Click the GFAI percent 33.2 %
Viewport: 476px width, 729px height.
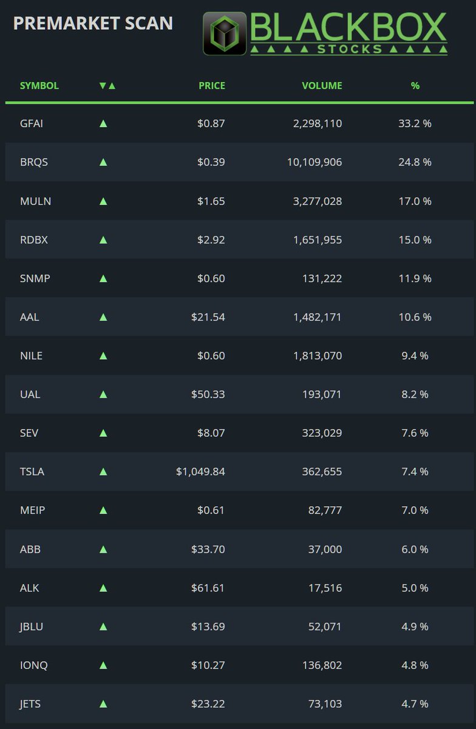click(x=415, y=123)
